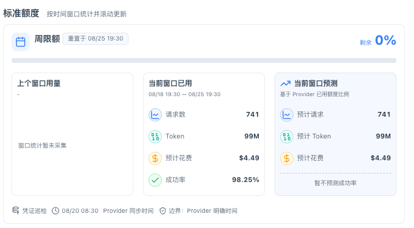This screenshot has height=228, width=414.
Task: Click the 凭证巡检 label
Action: pyautogui.click(x=35, y=211)
